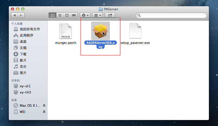Focus the Finder search field
The image size is (218, 126).
click(x=171, y=15)
